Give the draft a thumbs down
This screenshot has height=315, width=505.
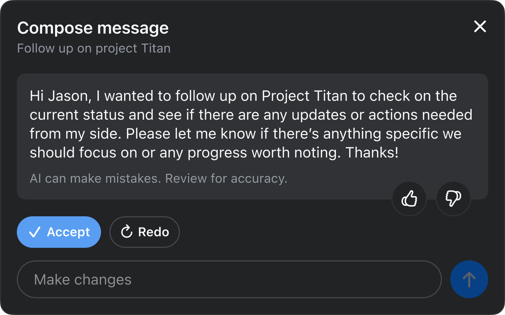(x=453, y=199)
